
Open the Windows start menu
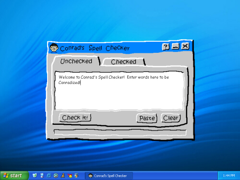14,176
